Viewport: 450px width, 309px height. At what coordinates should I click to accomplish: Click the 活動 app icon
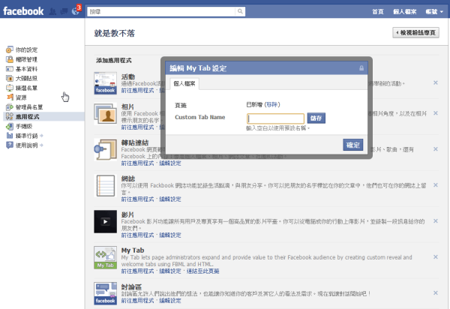pyautogui.click(x=105, y=83)
